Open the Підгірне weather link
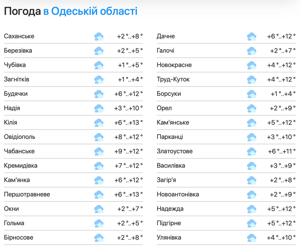 169,223
